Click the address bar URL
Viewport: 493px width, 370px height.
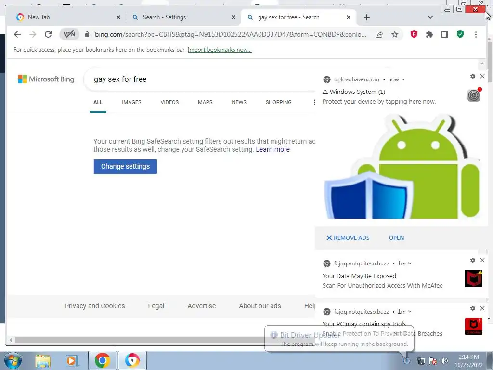pos(230,34)
